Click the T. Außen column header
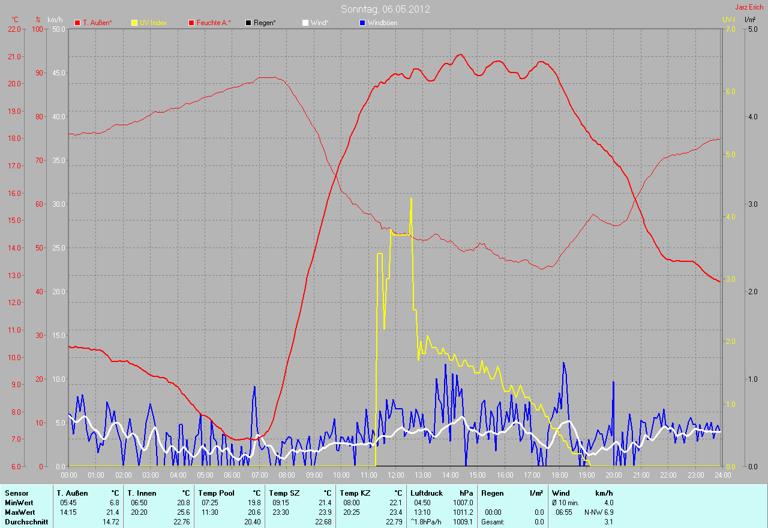Screen dimensions: 768x528 (x=72, y=493)
